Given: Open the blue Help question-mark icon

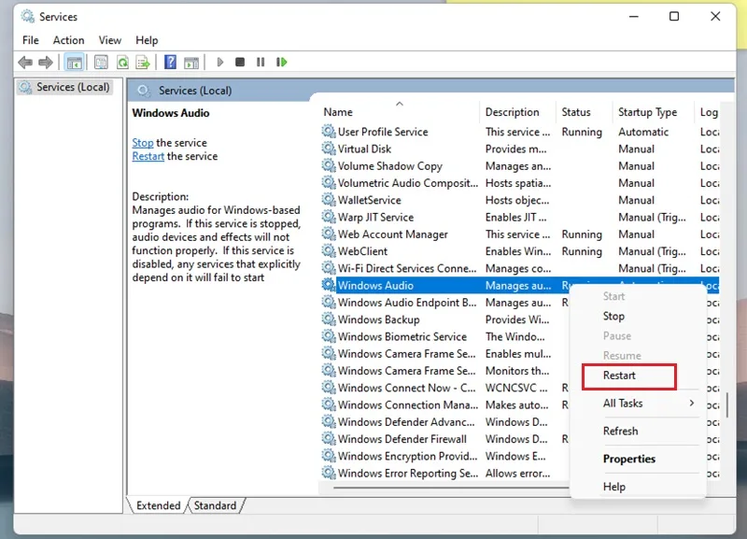Looking at the screenshot, I should [x=170, y=62].
